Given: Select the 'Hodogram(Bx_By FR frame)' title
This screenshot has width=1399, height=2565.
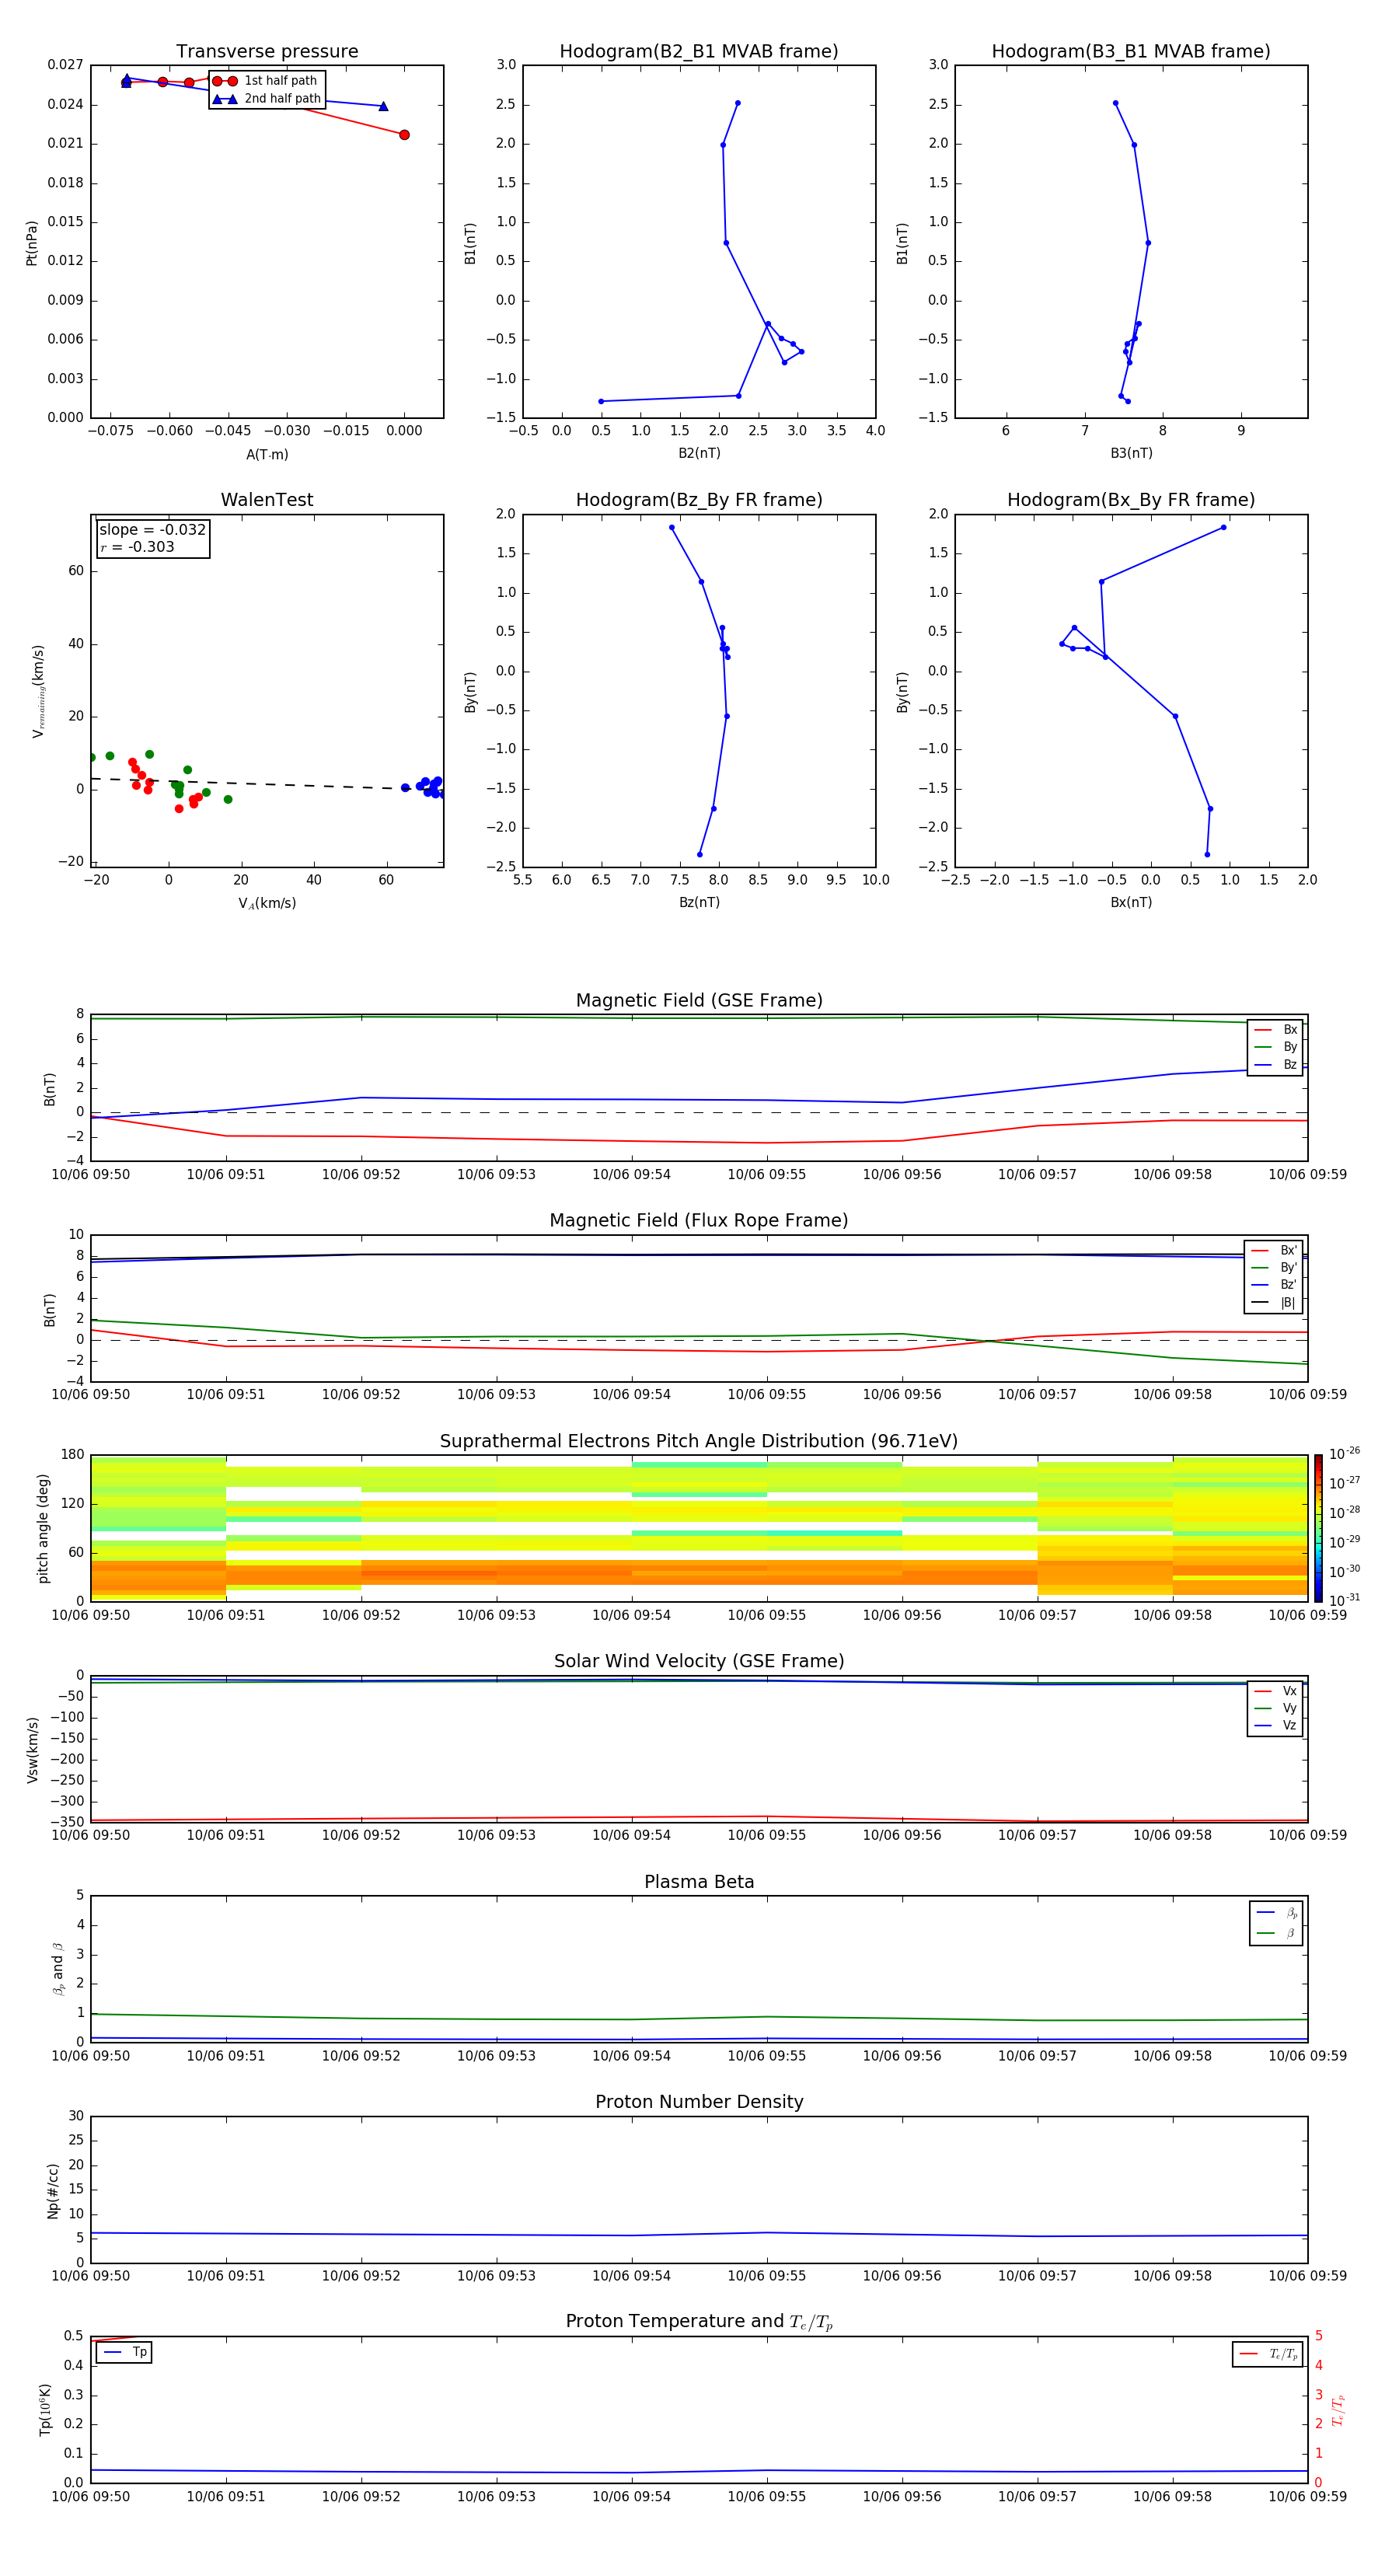Looking at the screenshot, I should [x=1131, y=500].
